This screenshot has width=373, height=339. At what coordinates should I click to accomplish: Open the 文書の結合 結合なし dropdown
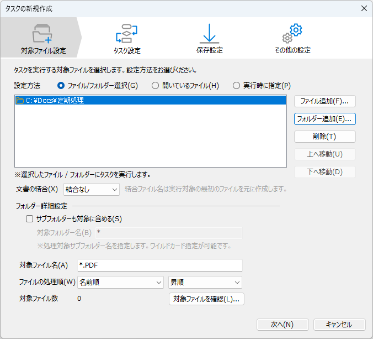click(x=92, y=190)
